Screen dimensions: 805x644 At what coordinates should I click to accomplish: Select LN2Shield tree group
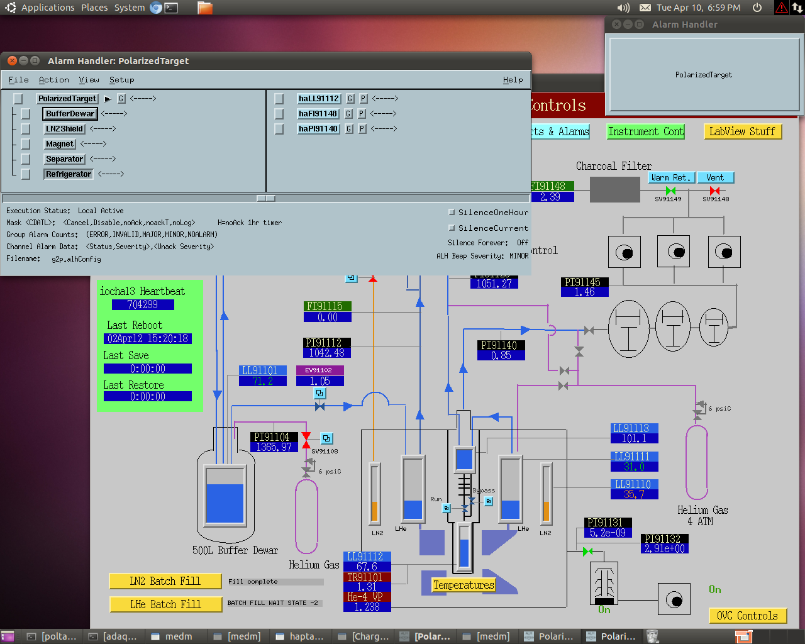(x=64, y=129)
